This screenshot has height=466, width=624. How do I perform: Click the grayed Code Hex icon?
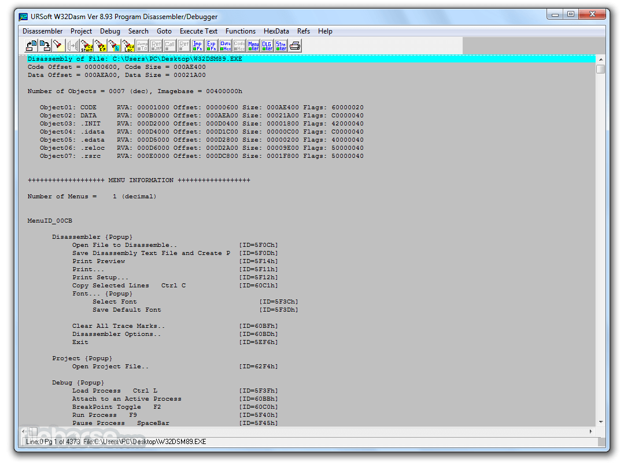coord(239,46)
